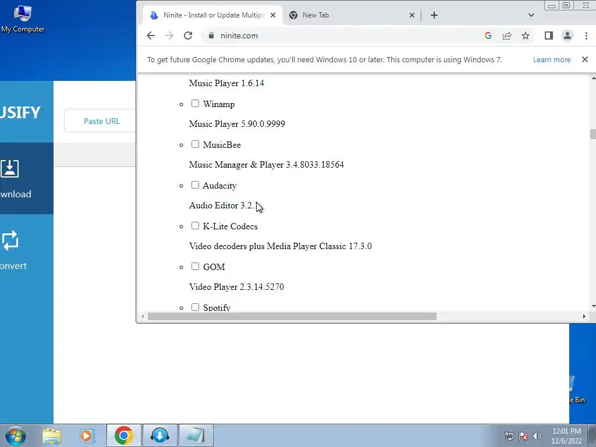The height and width of the screenshot is (447, 596).
Task: Check the Winamp checkbox
Action: (195, 104)
